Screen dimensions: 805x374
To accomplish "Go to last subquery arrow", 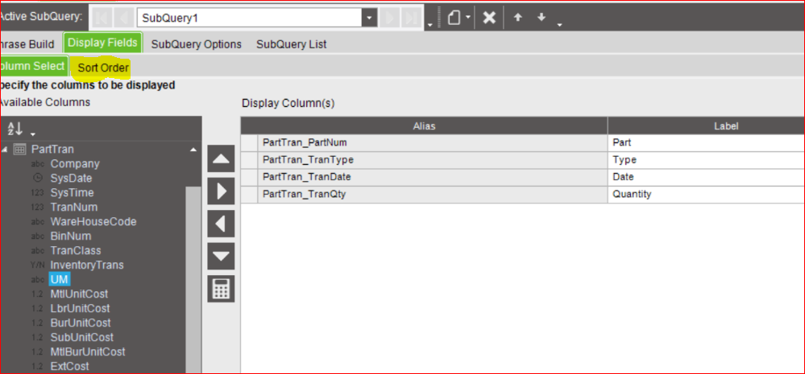I will 411,18.
